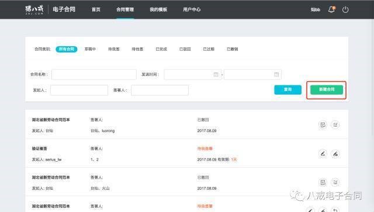374x212 pixels.
Task: Focus the 发起人 input field
Action: tap(79, 90)
